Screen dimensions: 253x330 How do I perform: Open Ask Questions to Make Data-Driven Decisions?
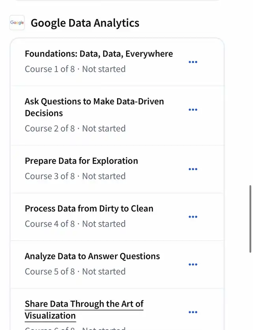pos(94,107)
